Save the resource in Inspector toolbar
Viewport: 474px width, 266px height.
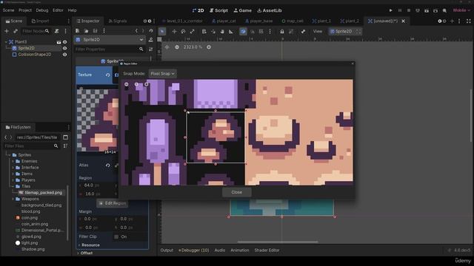pos(95,31)
